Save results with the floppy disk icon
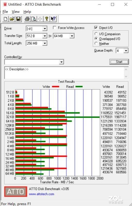The width and height of the screenshot is (132, 206). 18,19
